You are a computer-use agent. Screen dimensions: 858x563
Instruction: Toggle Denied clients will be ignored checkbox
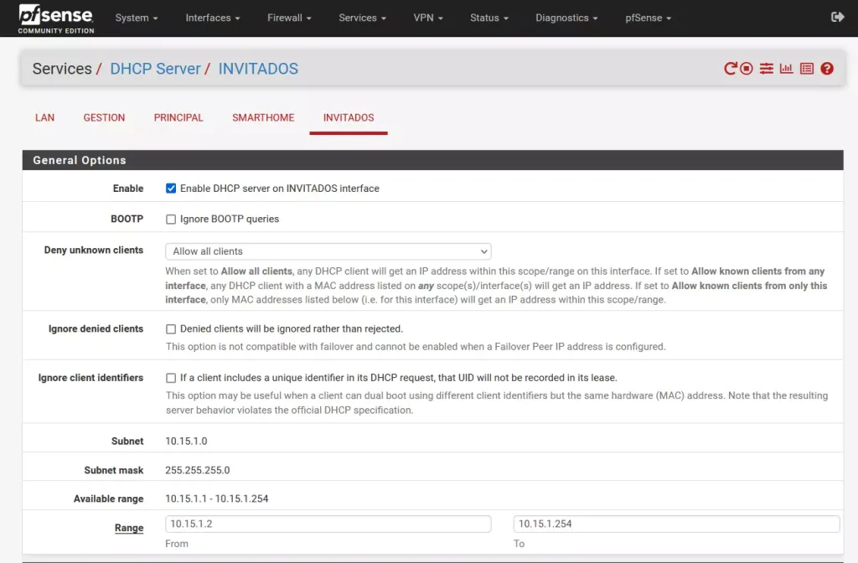[171, 328]
